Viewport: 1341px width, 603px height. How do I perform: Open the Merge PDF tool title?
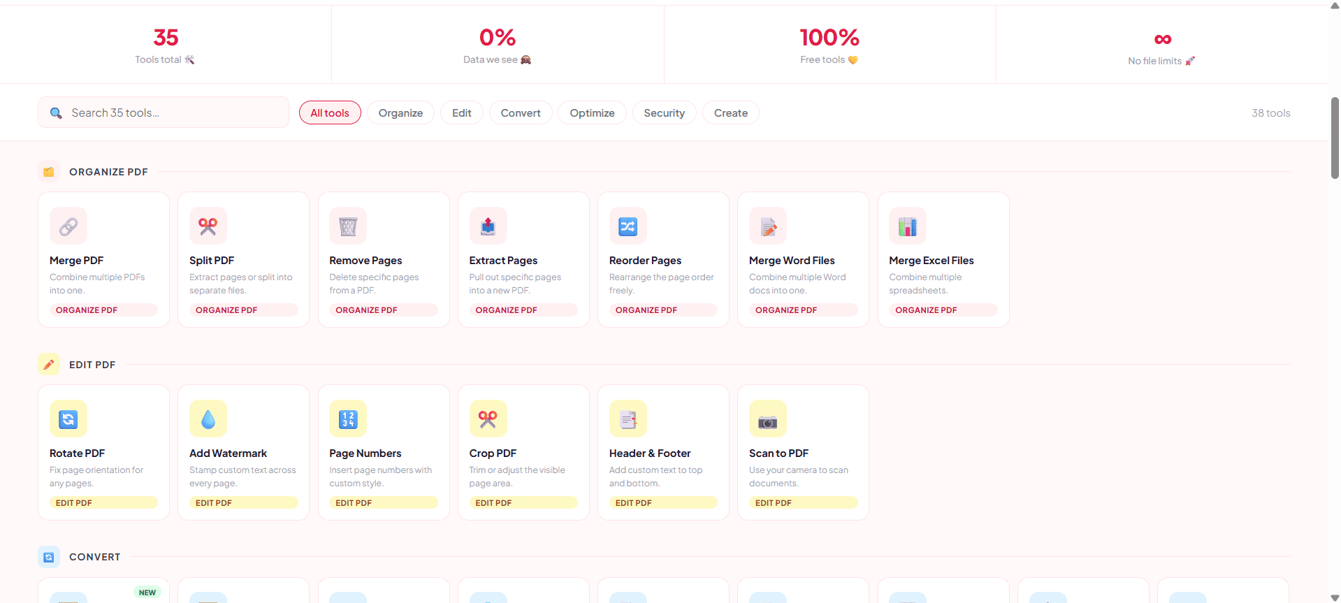tap(76, 260)
